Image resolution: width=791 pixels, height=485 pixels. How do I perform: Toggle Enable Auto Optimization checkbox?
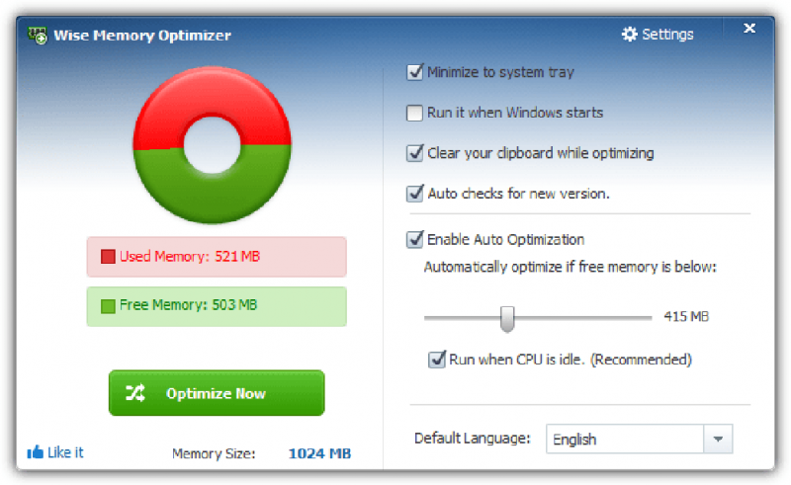click(415, 239)
